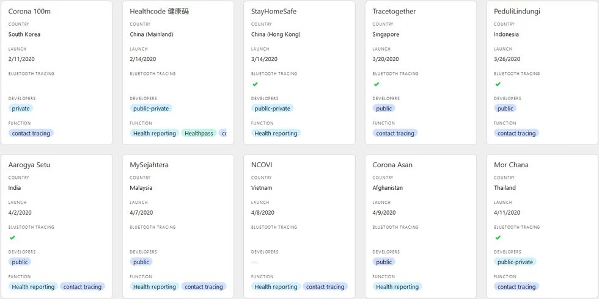This screenshot has height=299, width=599.
Task: Click the Health reporting tag on NCOVI
Action: pyautogui.click(x=276, y=286)
